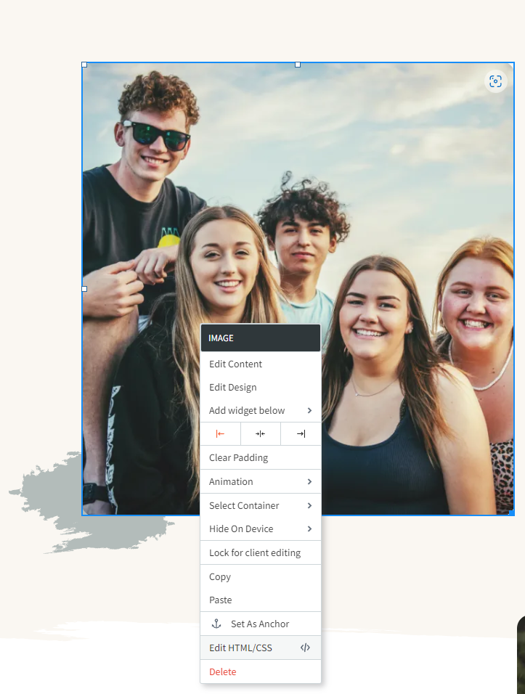Choose Edit Design from context menu
Viewport: 525px width, 694px height.
pyautogui.click(x=233, y=388)
